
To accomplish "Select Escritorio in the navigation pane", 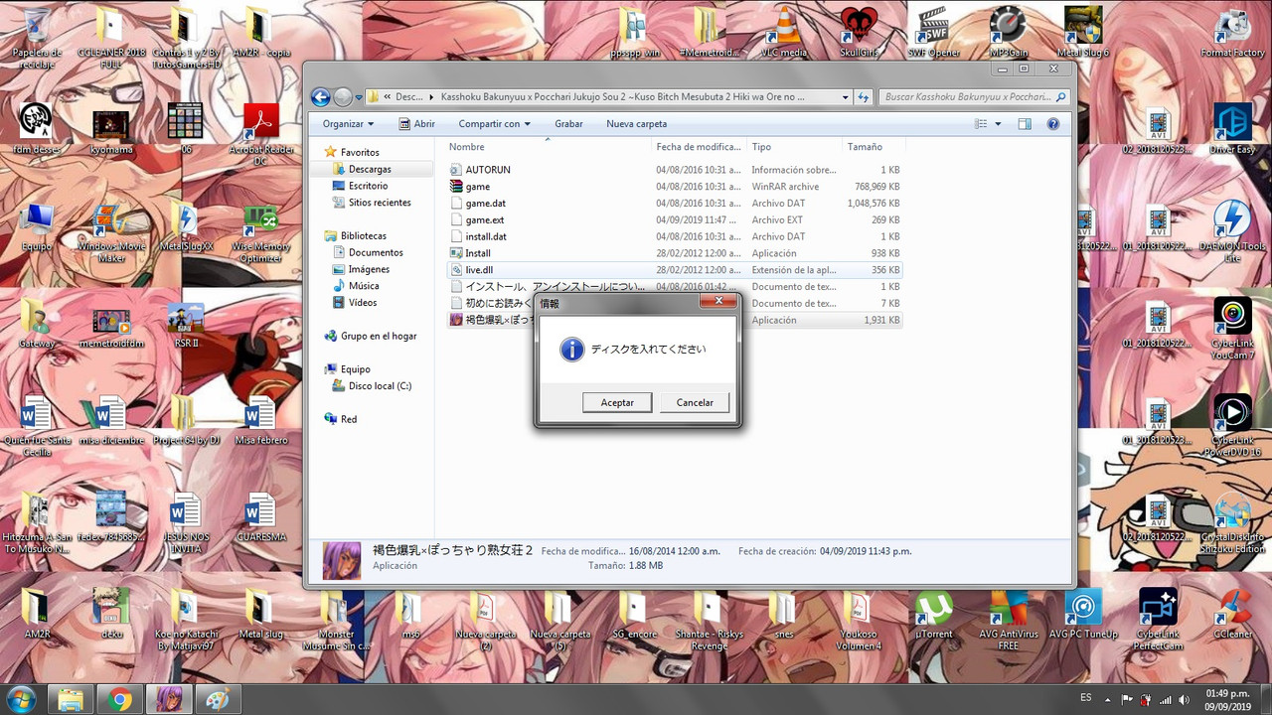I will pos(368,187).
